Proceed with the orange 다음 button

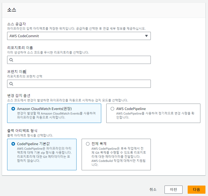coord(196,189)
